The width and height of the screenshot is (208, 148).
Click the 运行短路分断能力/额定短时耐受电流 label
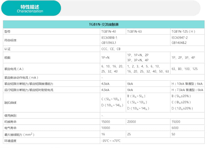tap(29, 90)
